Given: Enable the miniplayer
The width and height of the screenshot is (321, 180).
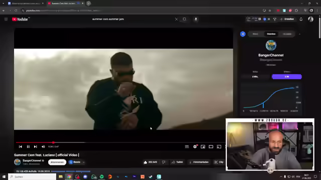Looking at the screenshot, I should coord(203,146).
